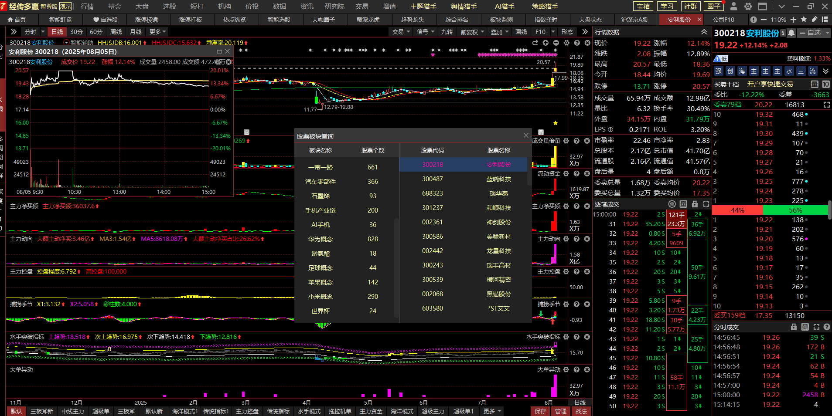Click the user account profile icon
This screenshot has height=416, width=832.
click(x=733, y=7)
